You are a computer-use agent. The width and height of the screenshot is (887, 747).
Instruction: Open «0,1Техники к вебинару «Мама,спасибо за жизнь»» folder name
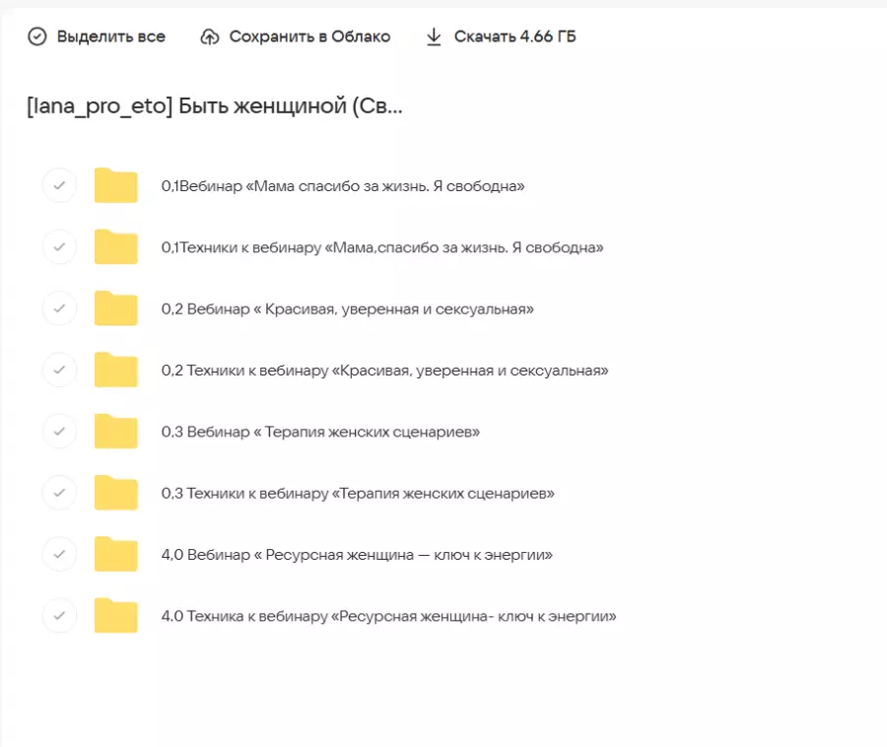point(382,247)
